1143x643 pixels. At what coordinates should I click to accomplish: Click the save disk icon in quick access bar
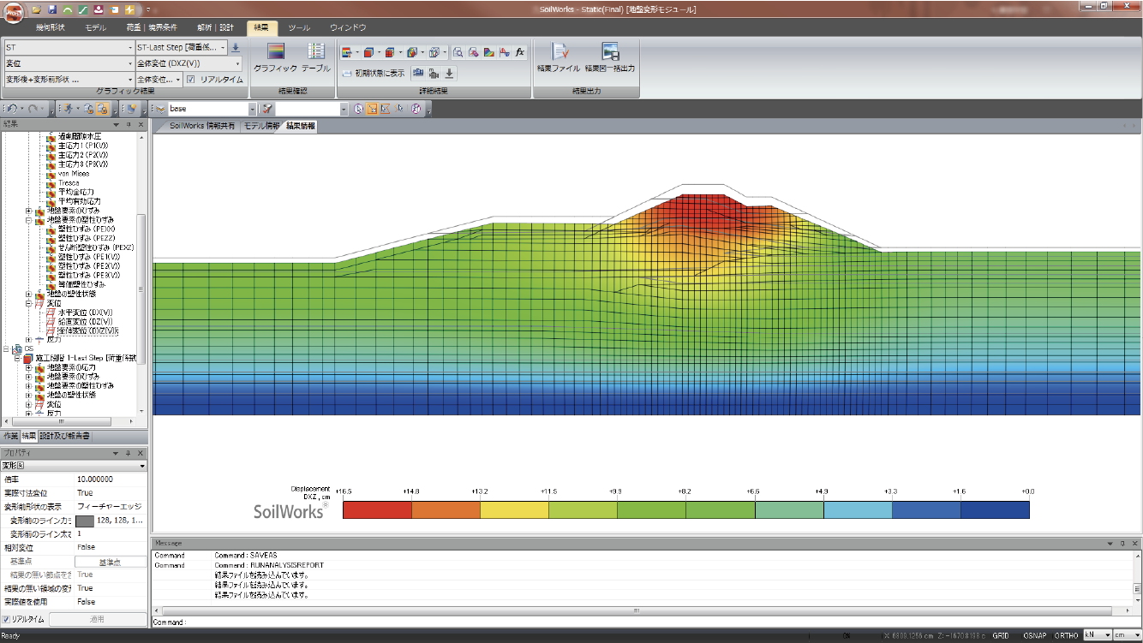coord(51,9)
